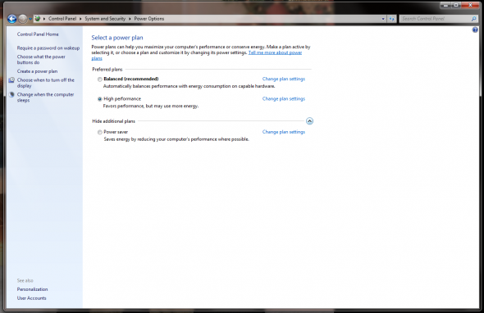Change plan settings for High performance
This screenshot has height=313, width=484.
(x=284, y=98)
